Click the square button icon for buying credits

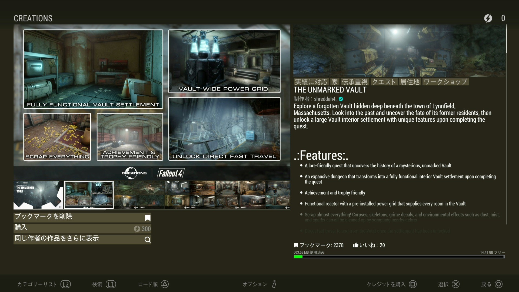[413, 284]
